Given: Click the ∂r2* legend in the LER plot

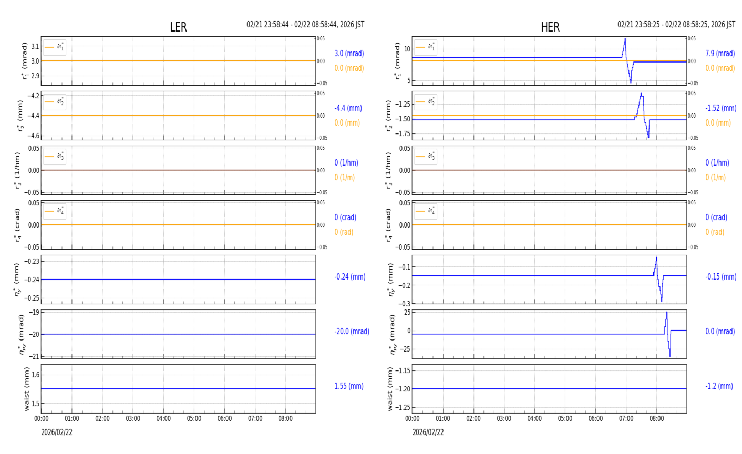Looking at the screenshot, I should (55, 102).
